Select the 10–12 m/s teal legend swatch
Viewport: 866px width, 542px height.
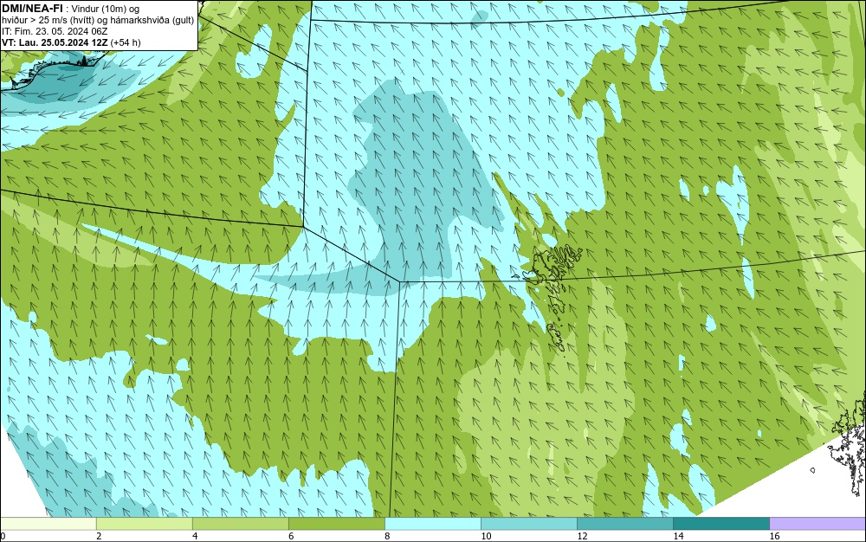(x=528, y=523)
